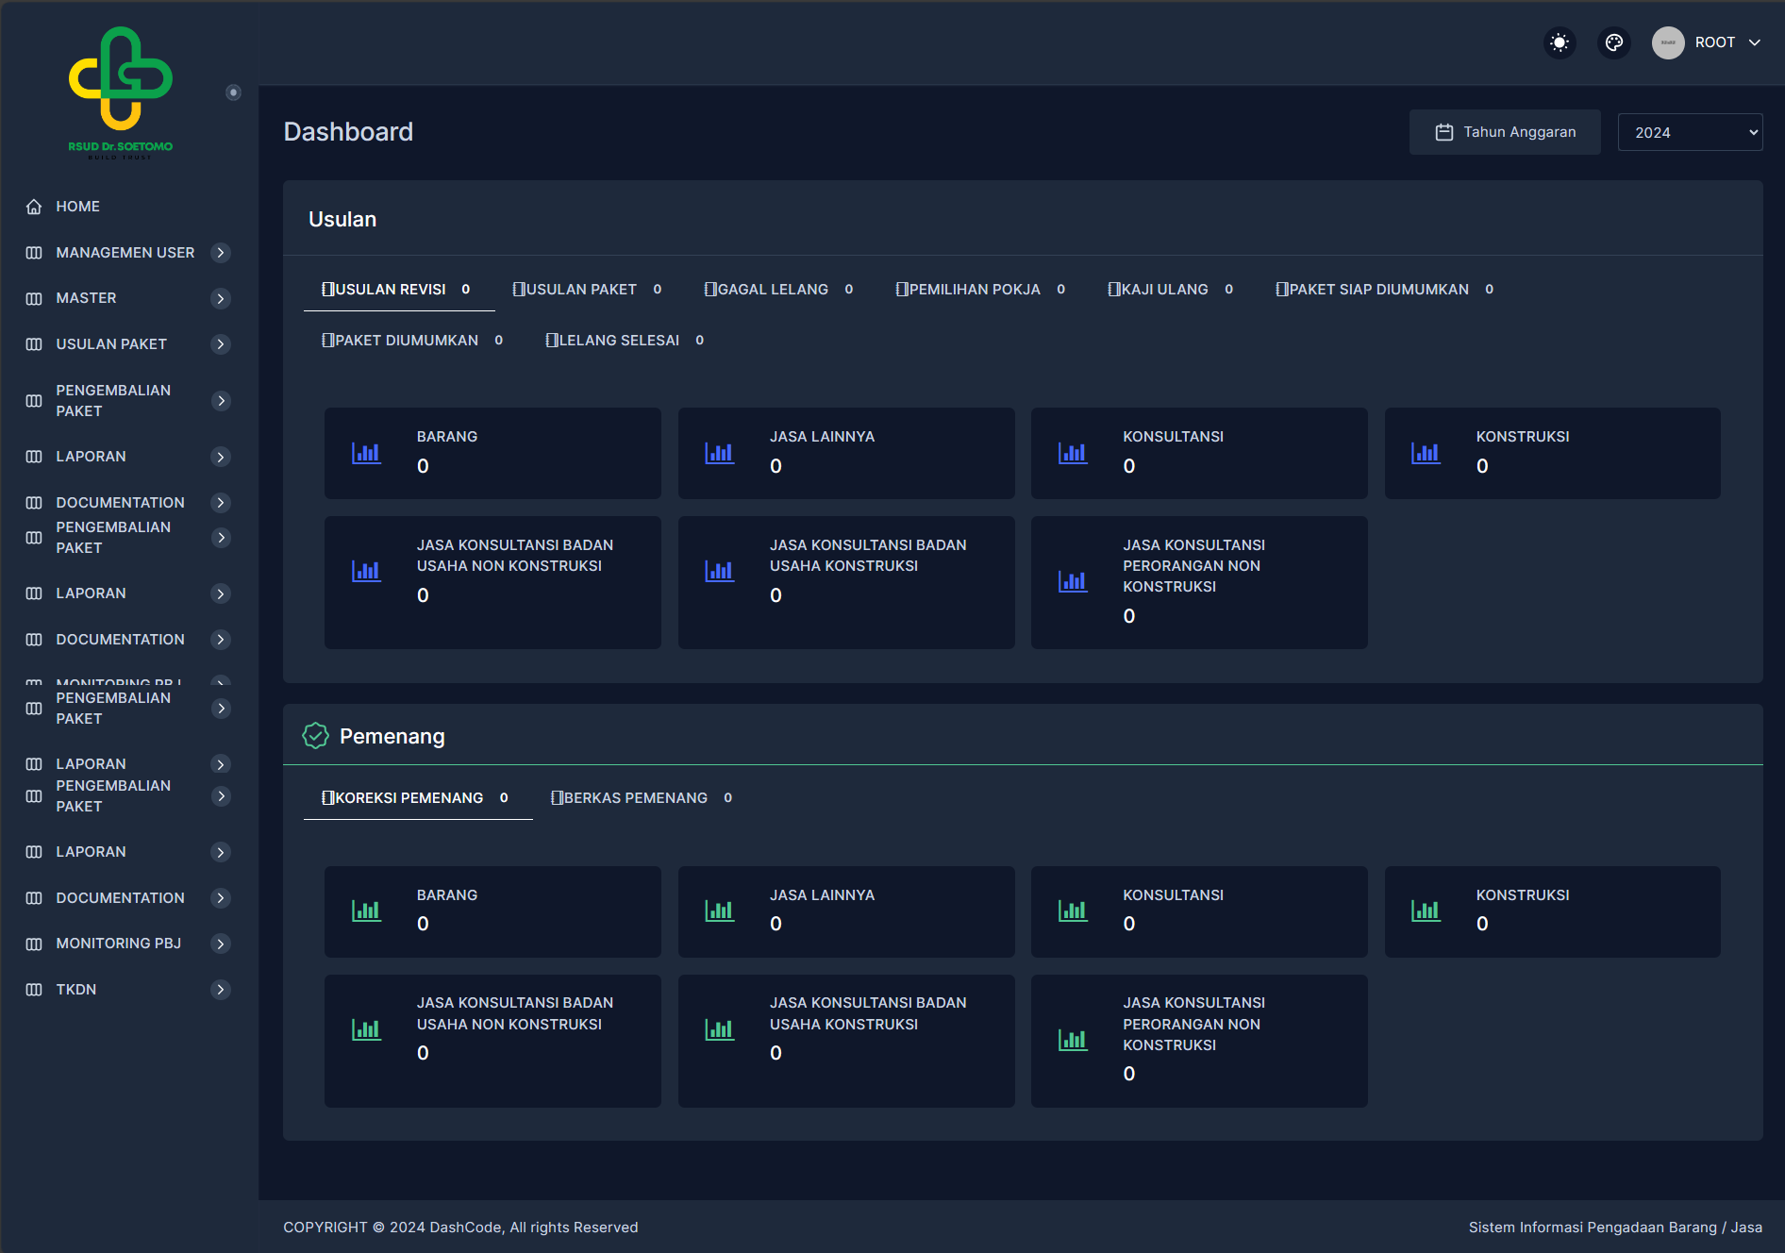Click the MASTER sidebar menu icon
The height and width of the screenshot is (1253, 1785).
tap(34, 298)
